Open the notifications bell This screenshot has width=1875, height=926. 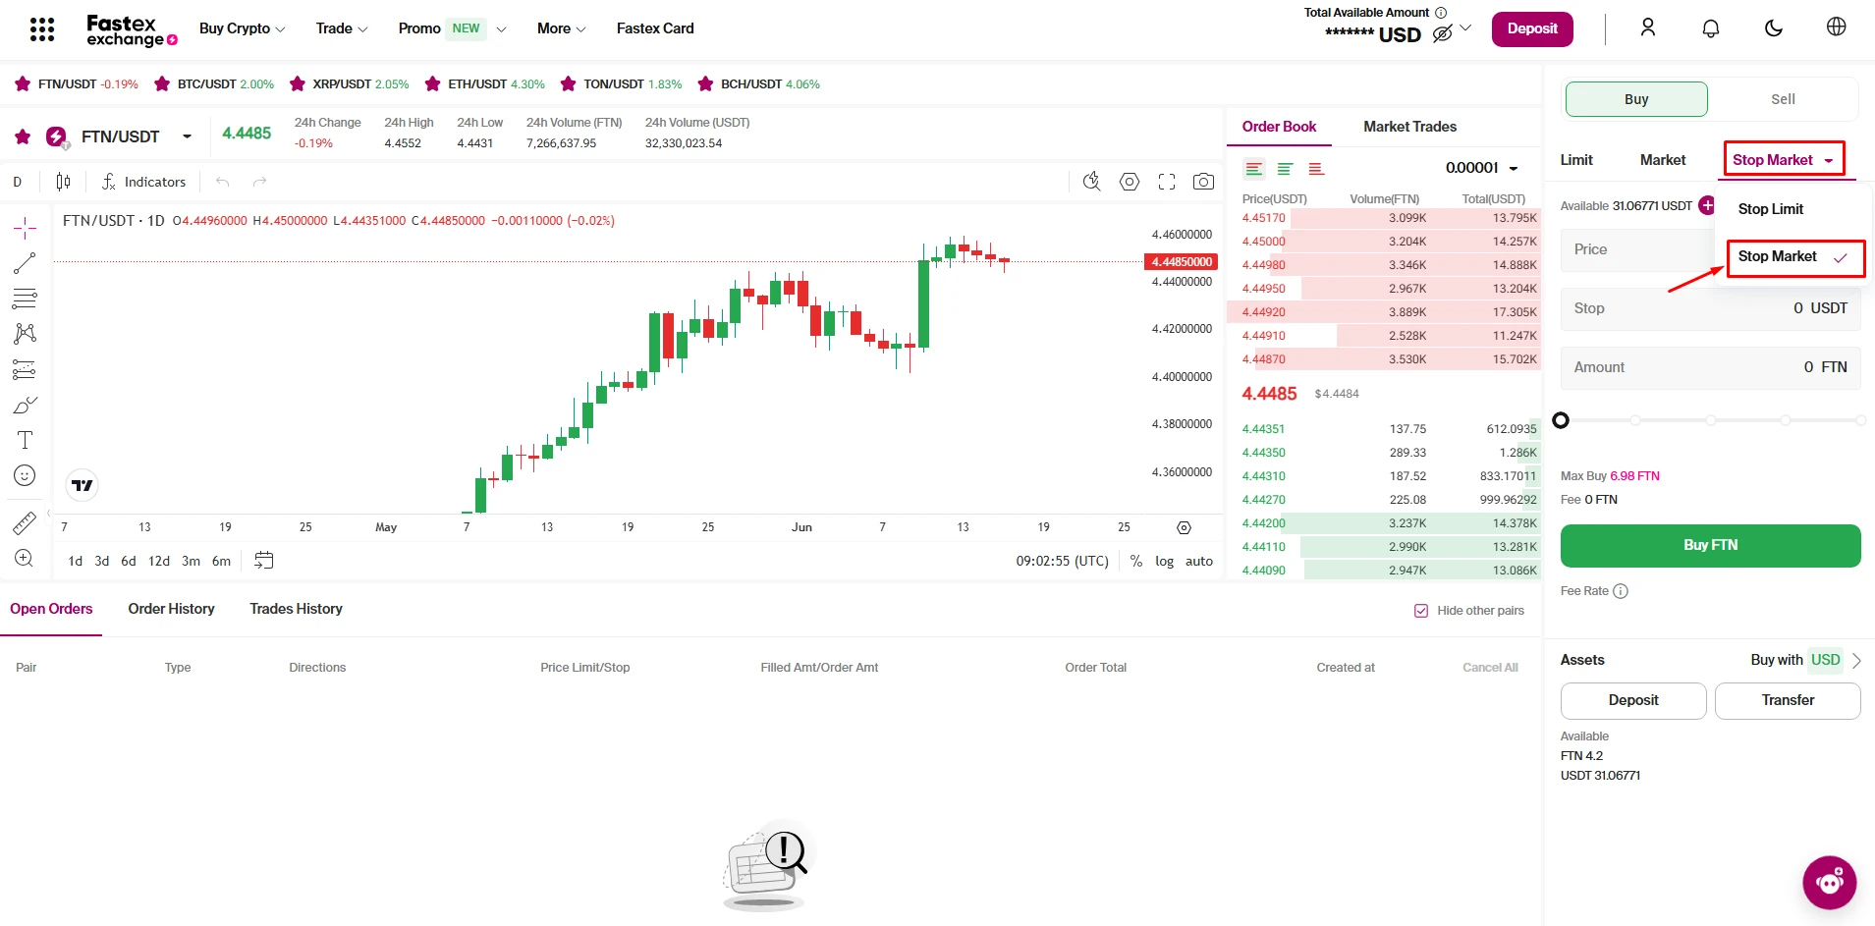pyautogui.click(x=1710, y=28)
